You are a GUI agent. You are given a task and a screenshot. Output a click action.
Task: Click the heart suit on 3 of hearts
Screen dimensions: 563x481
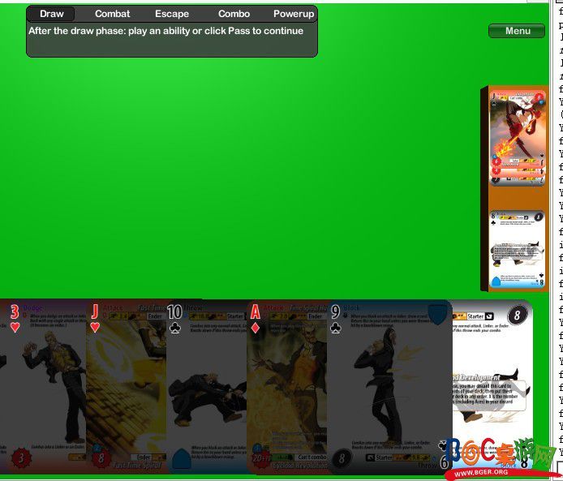[x=15, y=328]
